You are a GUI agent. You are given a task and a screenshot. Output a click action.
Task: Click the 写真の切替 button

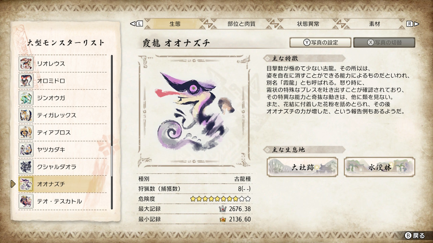coord(384,43)
